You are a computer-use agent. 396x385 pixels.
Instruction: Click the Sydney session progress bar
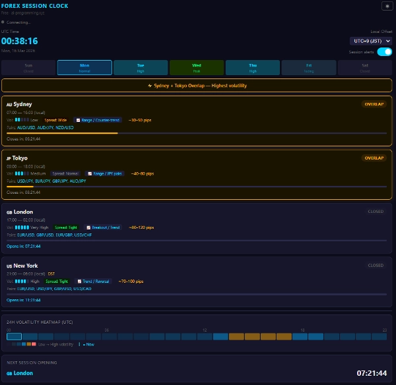point(197,133)
